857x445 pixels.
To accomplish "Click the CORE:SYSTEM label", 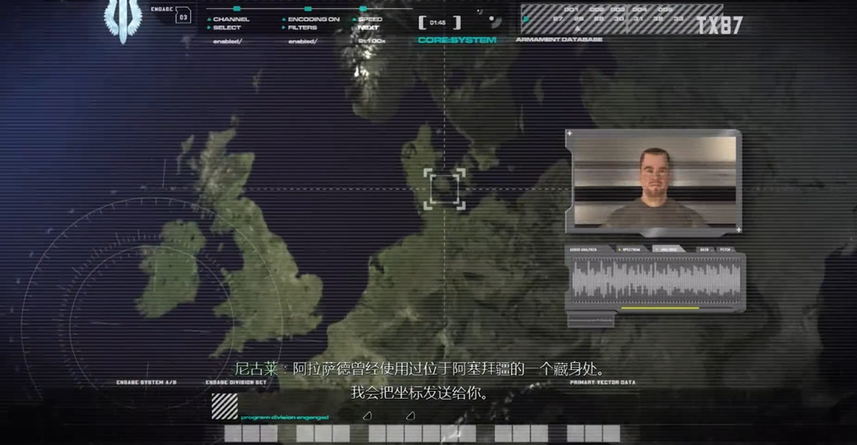I will (x=456, y=40).
